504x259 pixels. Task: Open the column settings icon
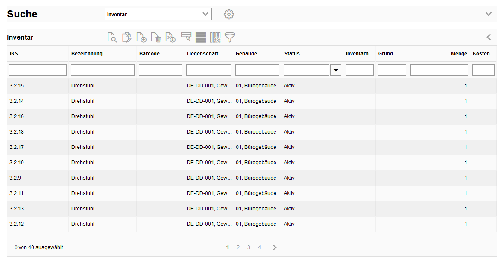point(215,38)
